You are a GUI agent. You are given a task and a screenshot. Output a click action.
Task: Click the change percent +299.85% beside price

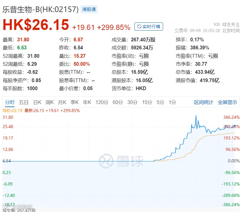point(114,27)
